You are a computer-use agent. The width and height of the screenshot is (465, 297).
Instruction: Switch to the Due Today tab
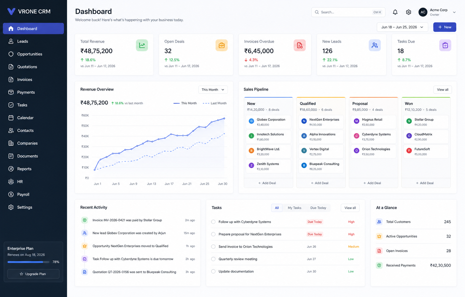(x=318, y=208)
